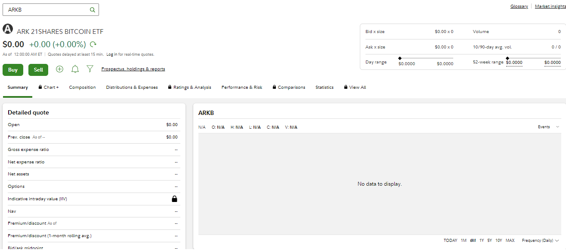Click the Day range slider marker
The height and width of the screenshot is (250, 566).
click(400, 58)
